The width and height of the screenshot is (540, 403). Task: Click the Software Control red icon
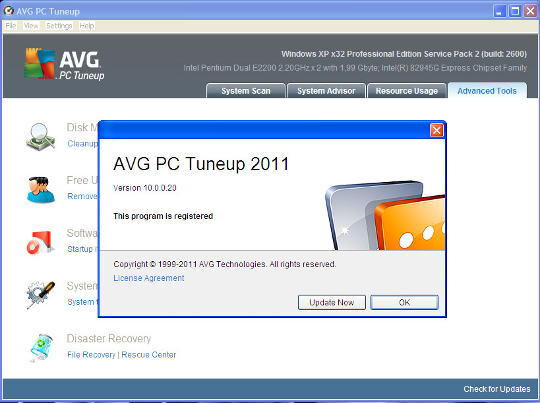point(40,243)
